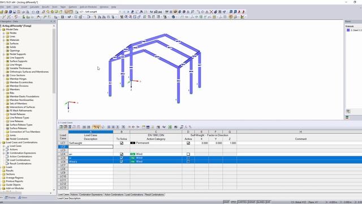
Task: Click the Undo icon in main toolbar
Action: click(x=33, y=11)
